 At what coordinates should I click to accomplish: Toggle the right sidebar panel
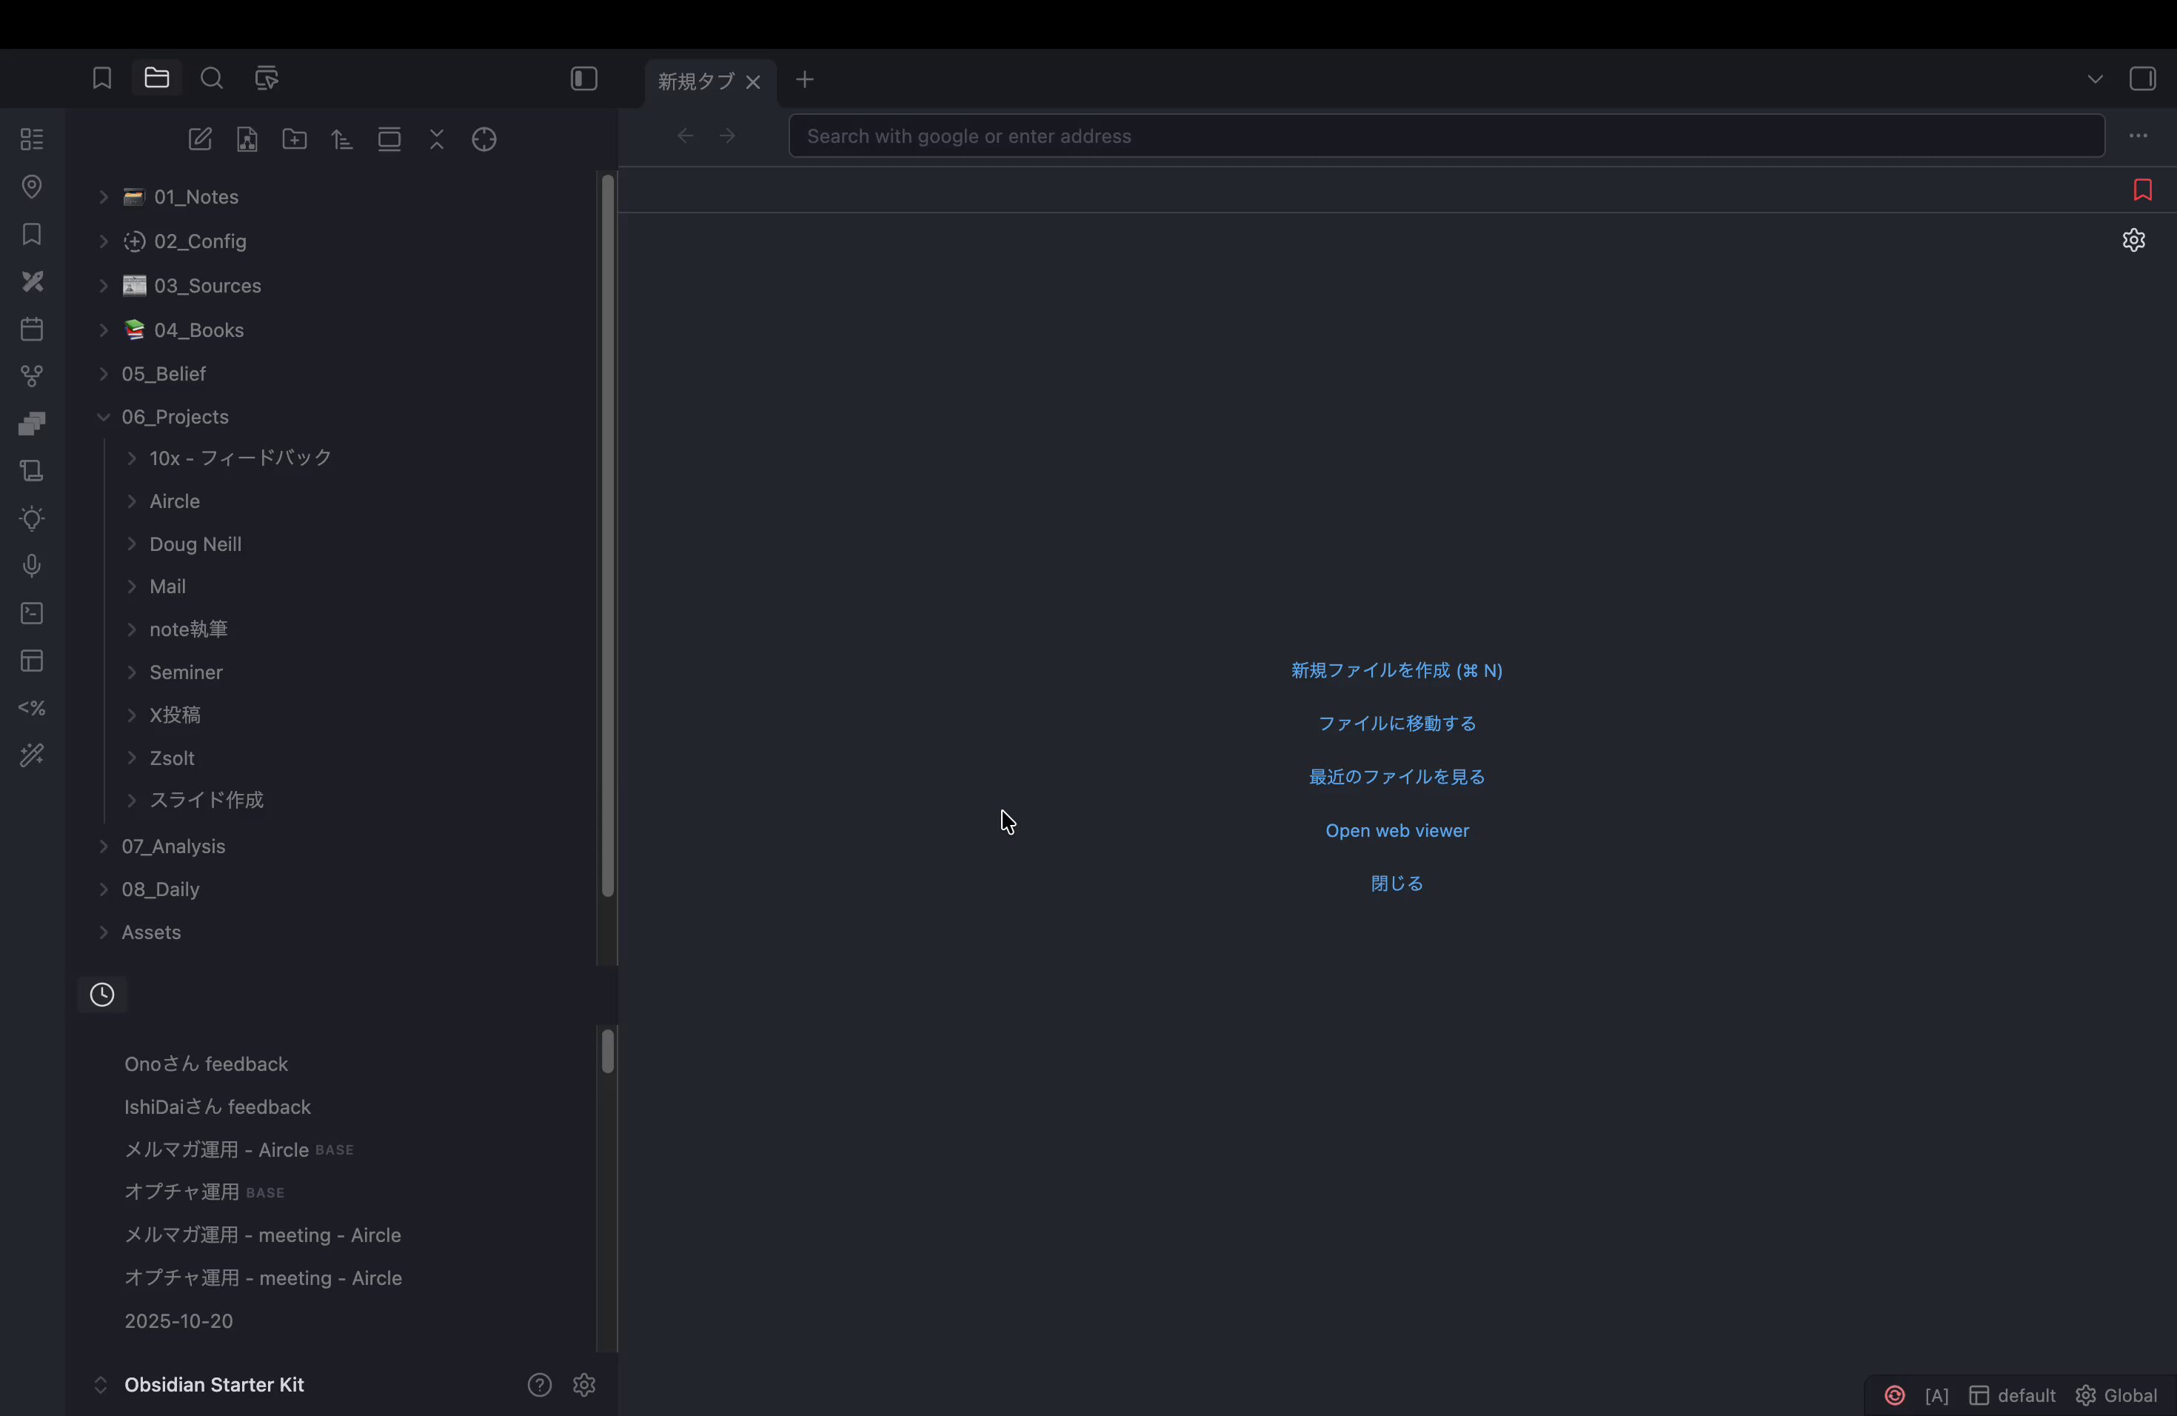2142,79
